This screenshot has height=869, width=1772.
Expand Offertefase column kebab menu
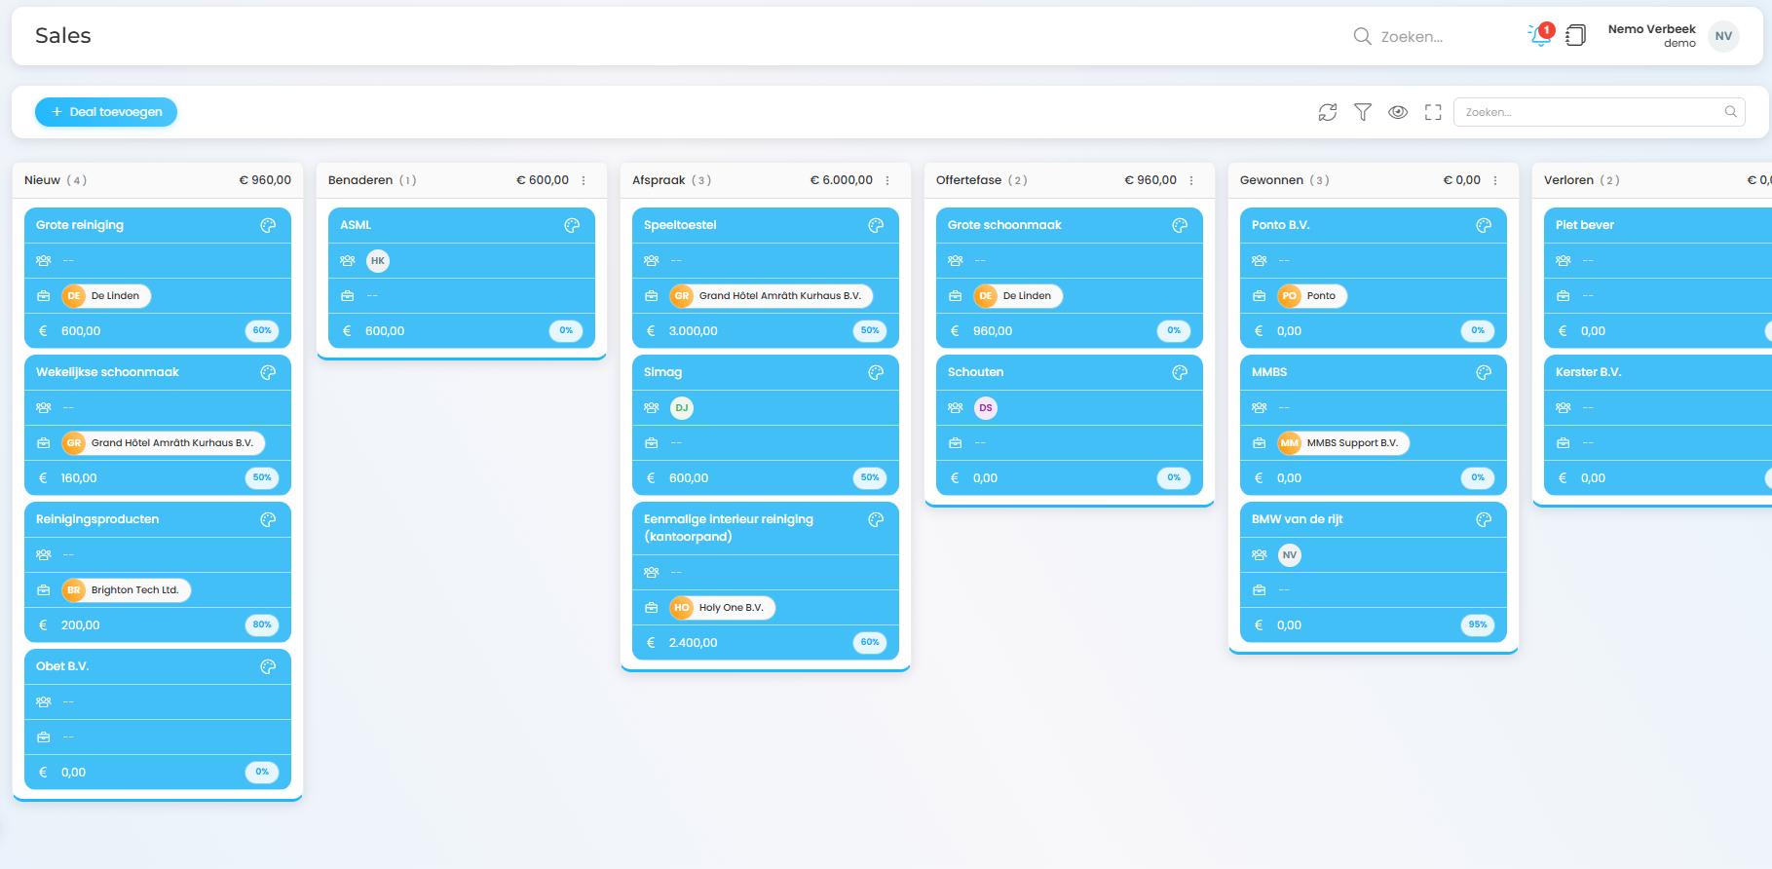coord(1191,180)
